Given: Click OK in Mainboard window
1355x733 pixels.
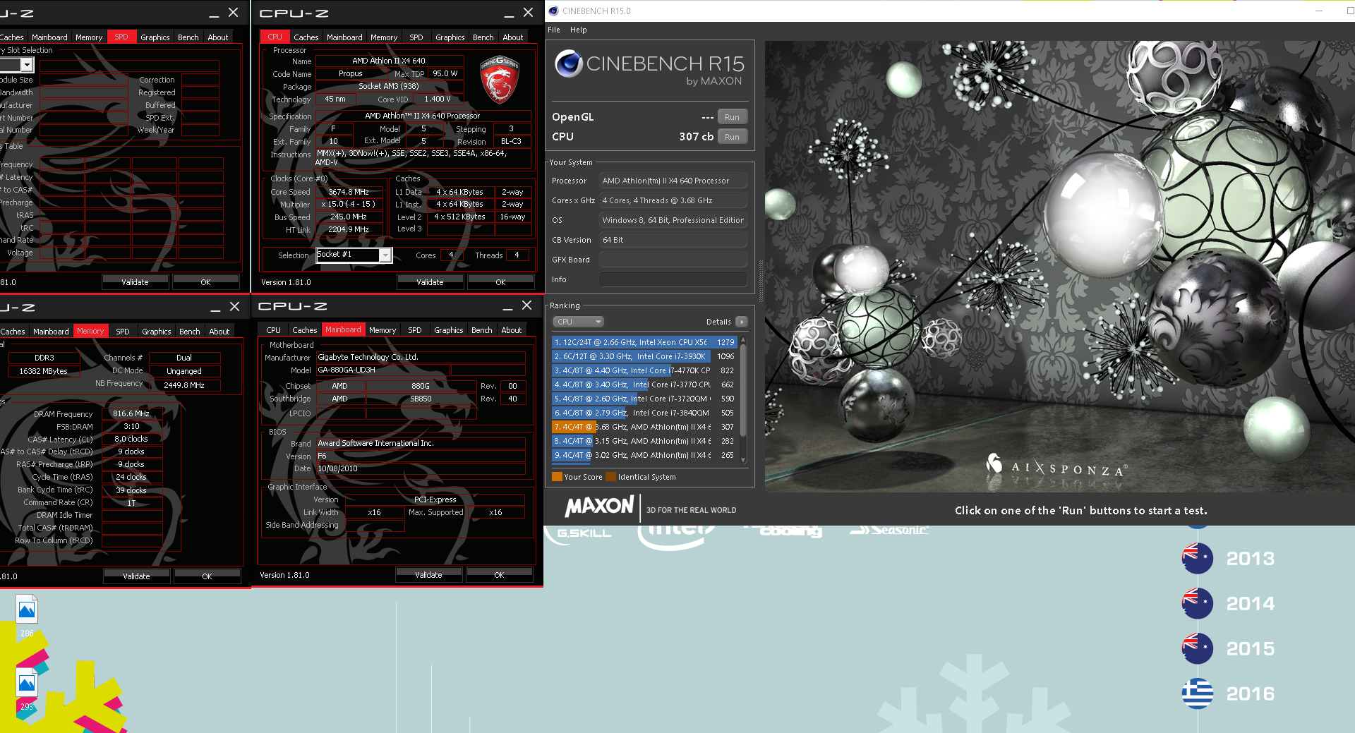Looking at the screenshot, I should pos(499,575).
